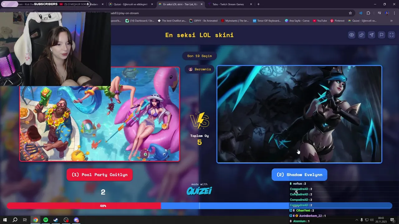Expand the system tray hidden icons chevron
399x224 pixels.
357,220
